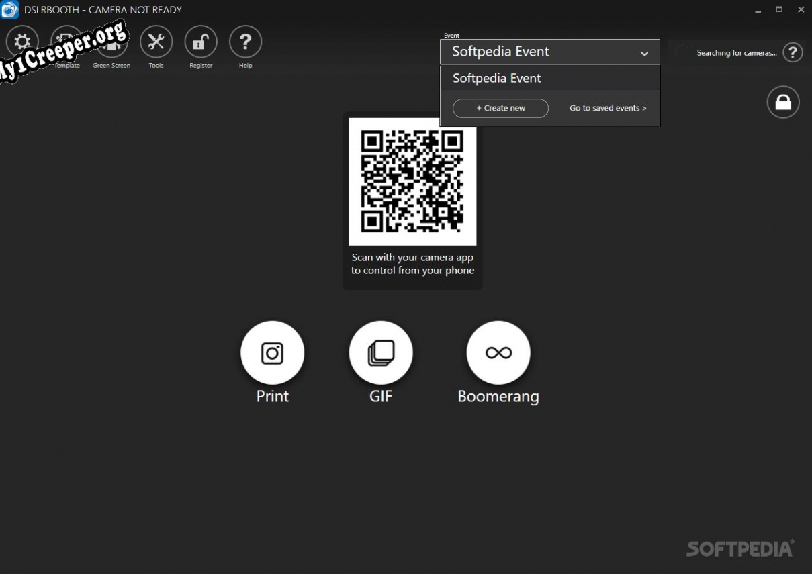Open the Tools wrench icon
This screenshot has width=812, height=574.
[156, 42]
